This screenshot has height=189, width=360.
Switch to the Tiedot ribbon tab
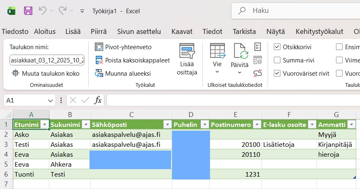(212, 31)
